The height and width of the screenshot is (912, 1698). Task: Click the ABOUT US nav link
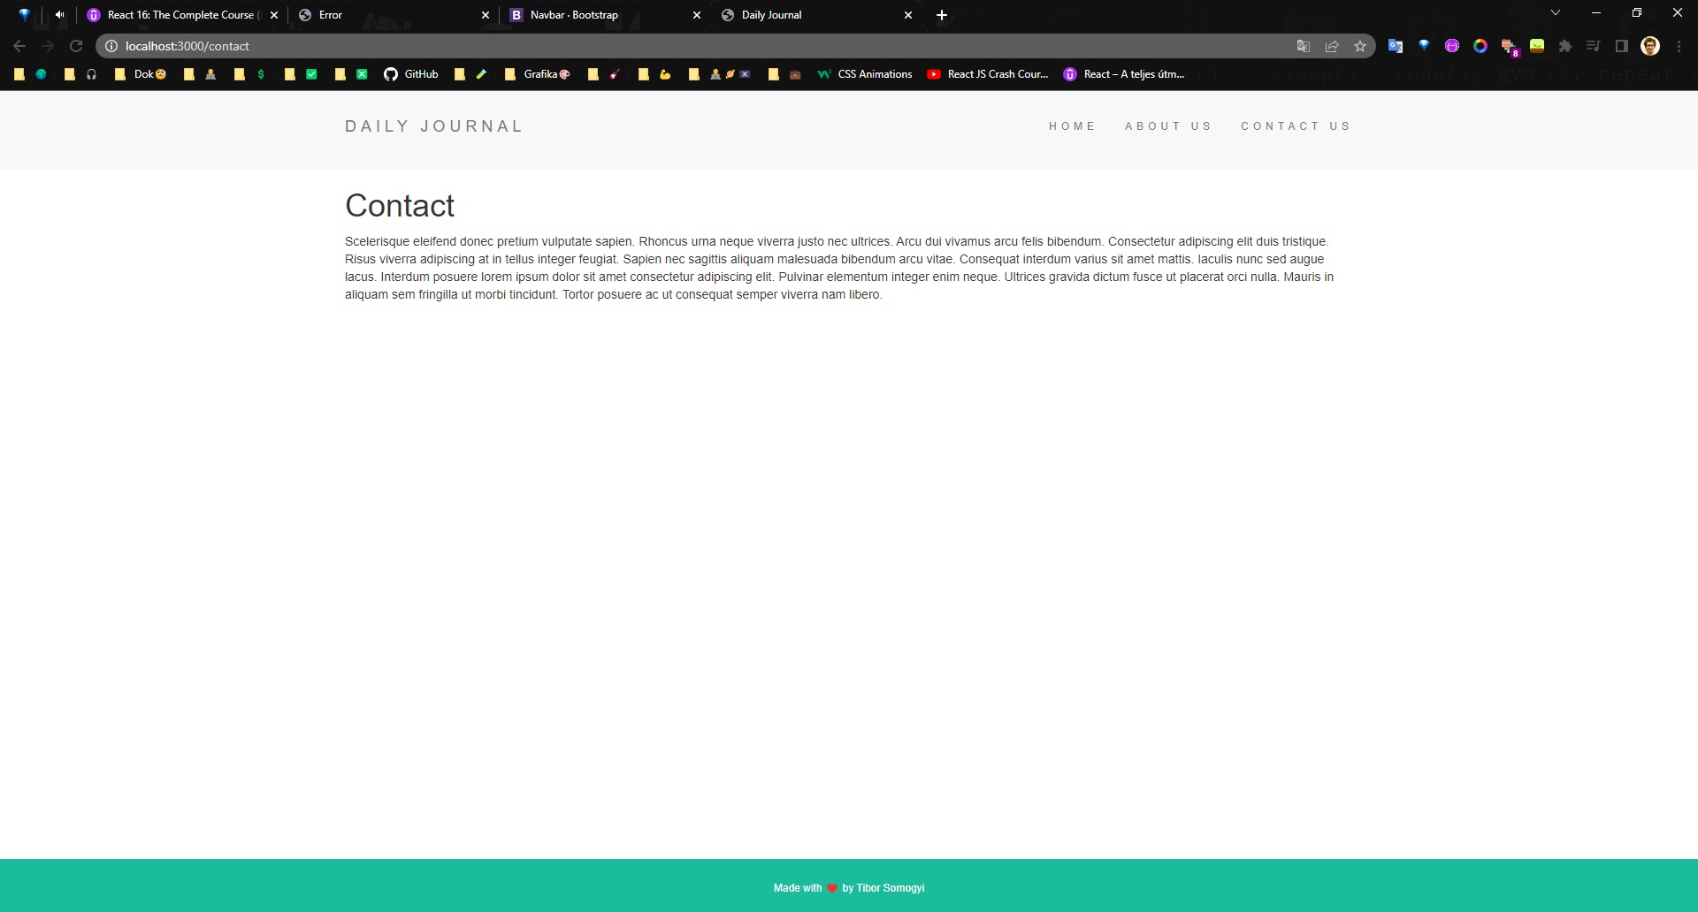coord(1167,126)
